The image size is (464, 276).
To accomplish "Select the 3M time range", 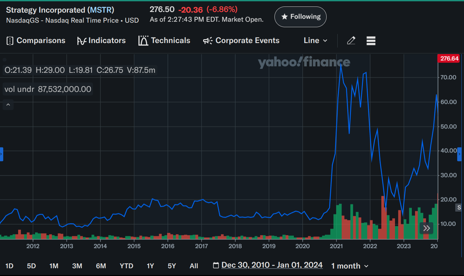I will click(77, 266).
